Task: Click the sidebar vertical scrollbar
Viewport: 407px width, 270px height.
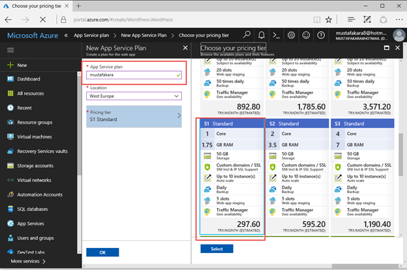Action: click(x=80, y=126)
